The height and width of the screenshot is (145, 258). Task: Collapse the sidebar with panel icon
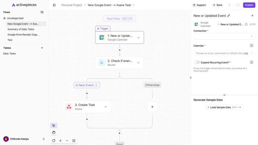pos(54,5)
